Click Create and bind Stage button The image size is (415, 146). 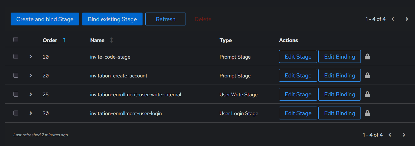tap(45, 19)
